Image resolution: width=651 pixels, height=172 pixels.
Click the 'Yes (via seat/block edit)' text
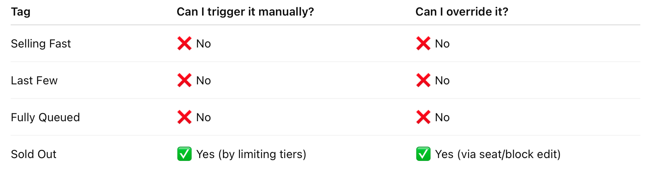click(x=498, y=154)
